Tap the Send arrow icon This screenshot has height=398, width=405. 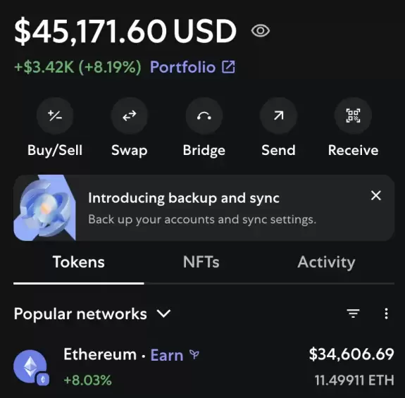click(x=278, y=116)
